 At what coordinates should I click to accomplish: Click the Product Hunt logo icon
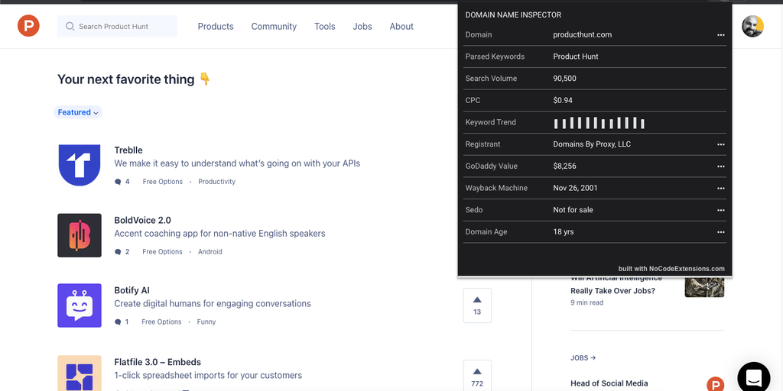[28, 26]
